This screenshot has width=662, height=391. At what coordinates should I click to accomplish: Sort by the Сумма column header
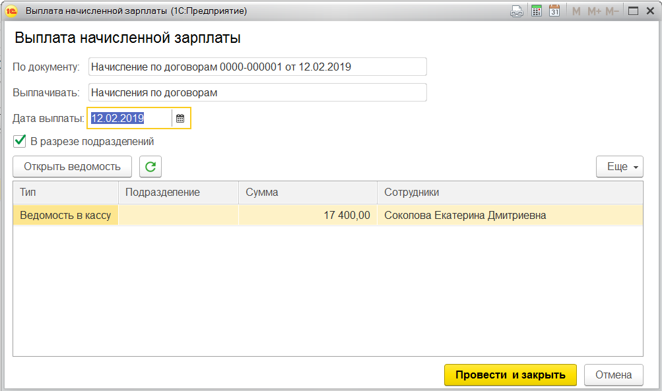tap(307, 193)
